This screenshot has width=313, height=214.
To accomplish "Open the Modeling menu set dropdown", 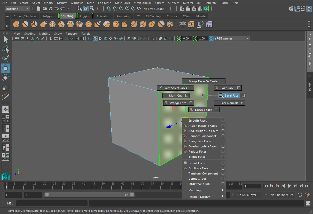I will click(17, 9).
